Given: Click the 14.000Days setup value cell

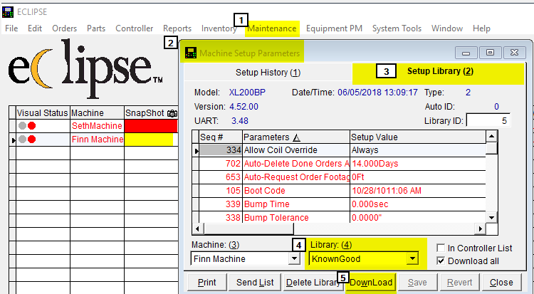Looking at the screenshot, I should point(417,164).
